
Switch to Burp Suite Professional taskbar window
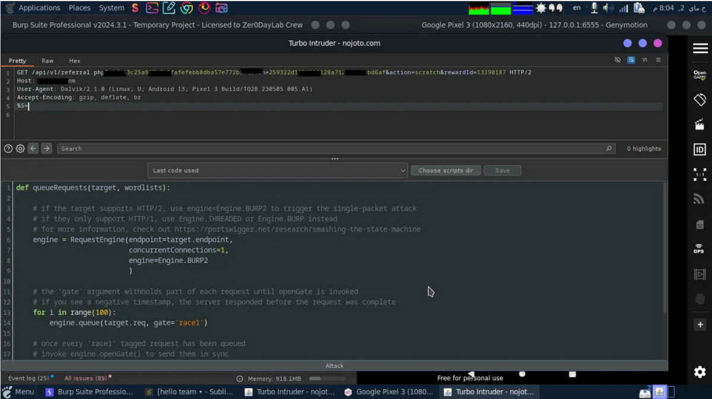click(89, 392)
